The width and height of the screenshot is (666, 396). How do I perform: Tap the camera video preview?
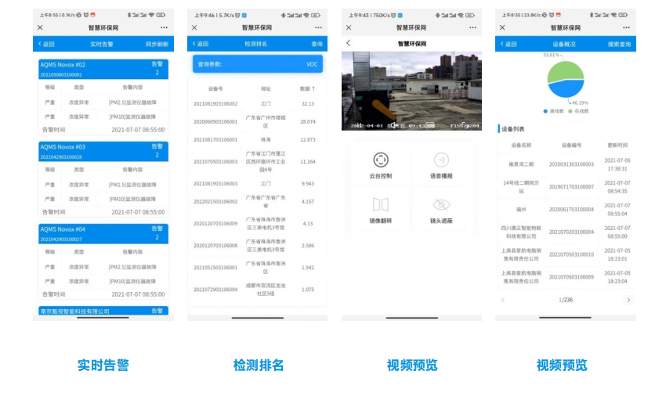point(411,91)
